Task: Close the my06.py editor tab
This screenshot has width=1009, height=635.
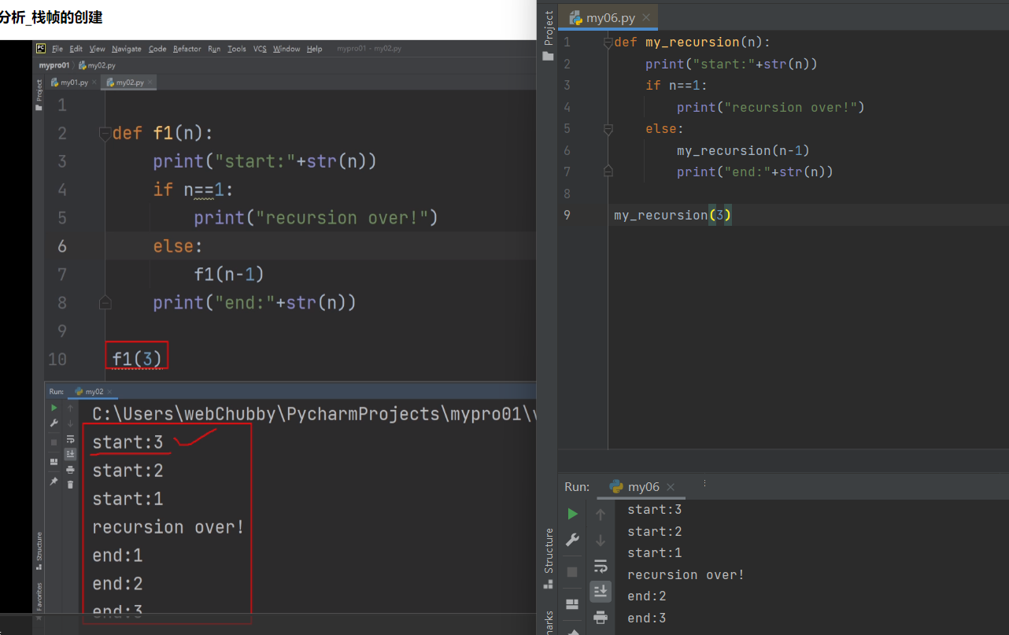Action: 646,17
